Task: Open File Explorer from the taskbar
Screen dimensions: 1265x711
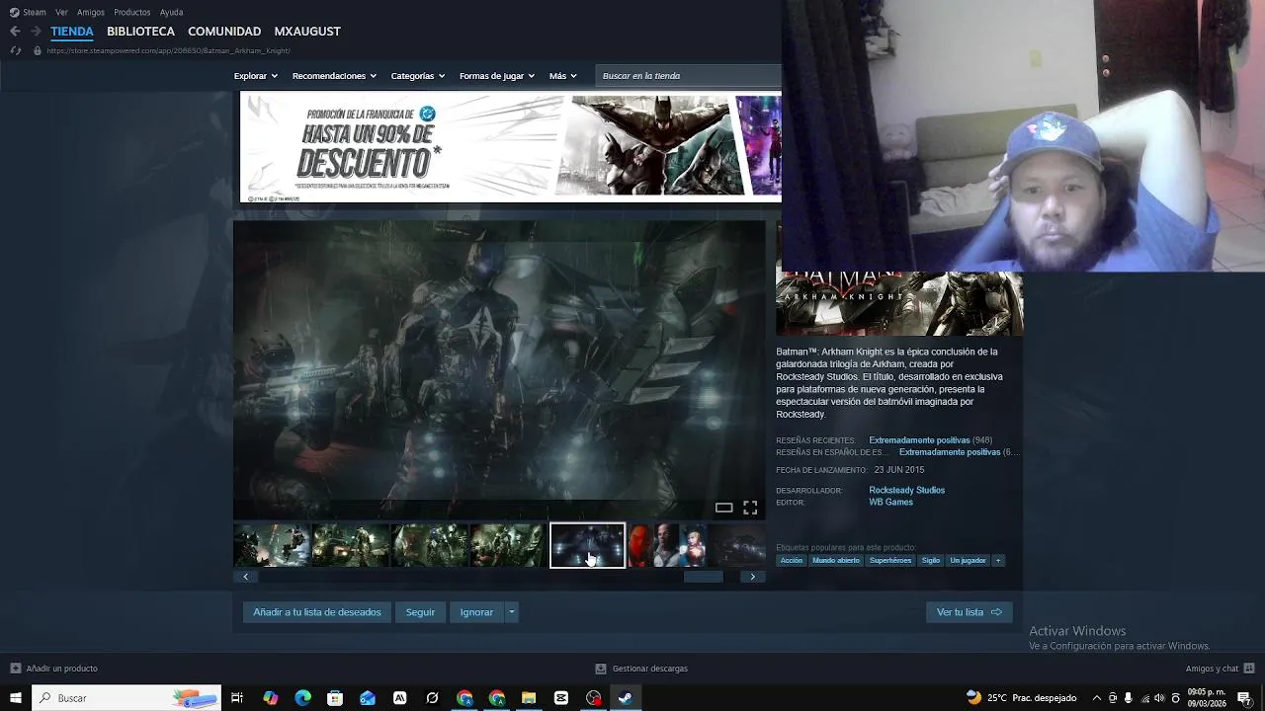Action: point(529,698)
